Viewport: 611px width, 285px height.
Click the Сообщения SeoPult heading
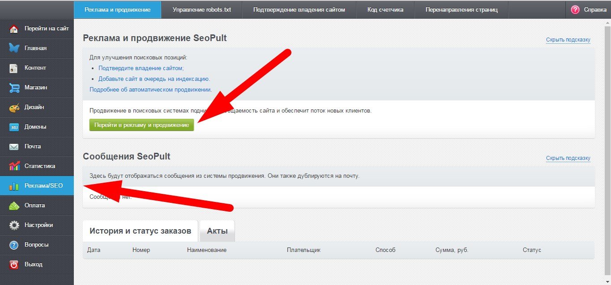pyautogui.click(x=127, y=156)
